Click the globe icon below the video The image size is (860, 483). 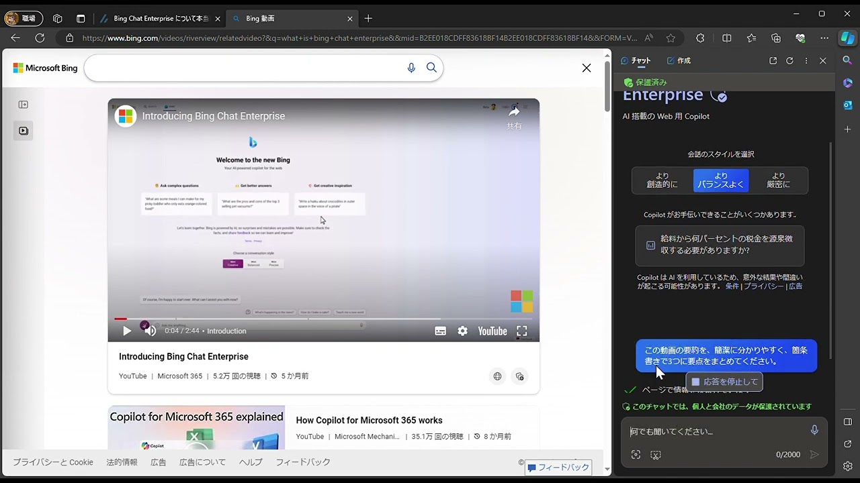click(497, 376)
